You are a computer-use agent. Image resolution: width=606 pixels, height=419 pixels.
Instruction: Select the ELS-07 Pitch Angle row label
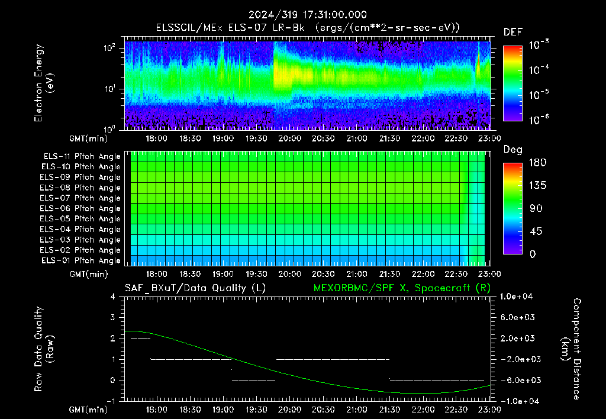coord(80,198)
